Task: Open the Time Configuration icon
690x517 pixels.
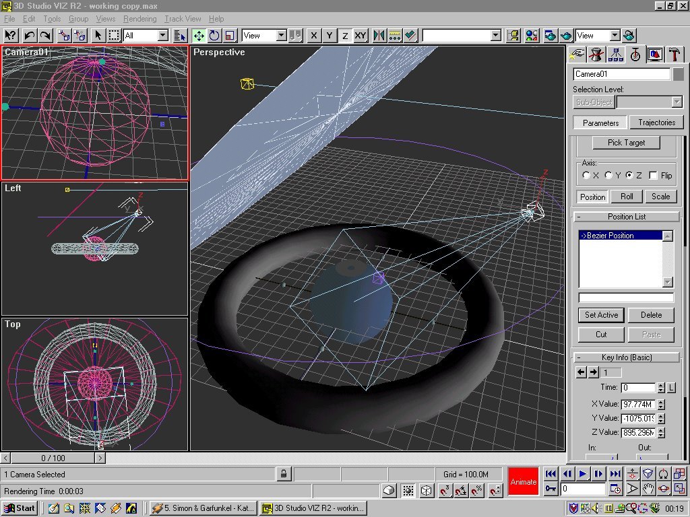Action: (x=616, y=489)
